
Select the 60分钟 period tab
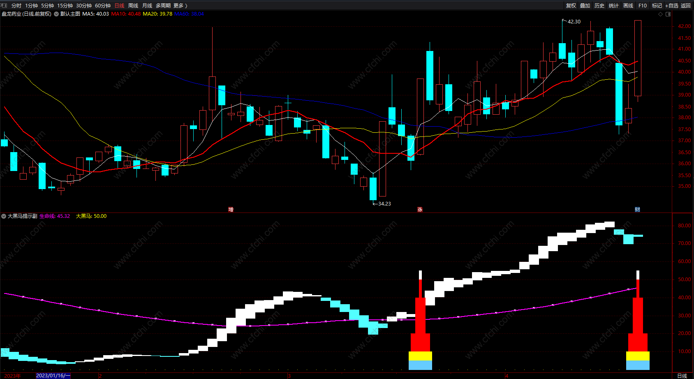(103, 5)
